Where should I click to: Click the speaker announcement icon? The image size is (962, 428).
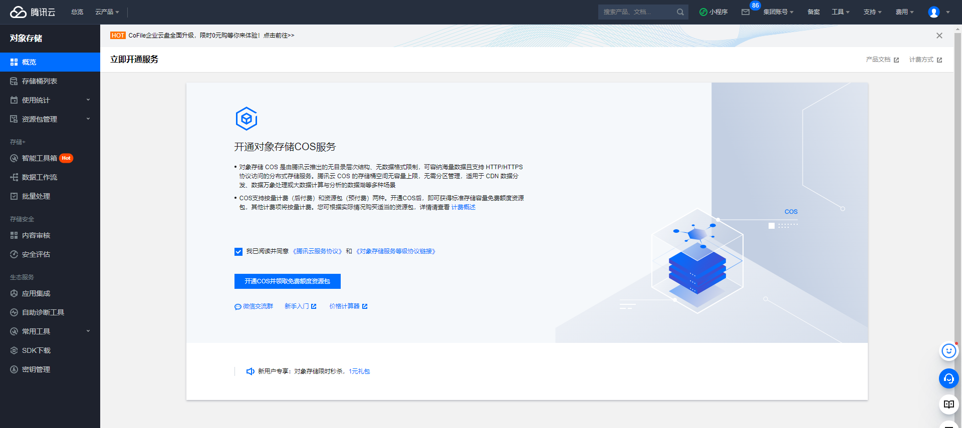click(251, 371)
